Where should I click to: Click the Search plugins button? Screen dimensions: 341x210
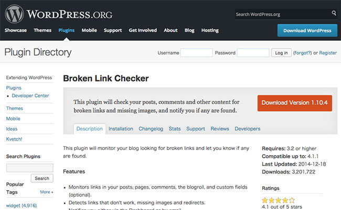pos(42,178)
